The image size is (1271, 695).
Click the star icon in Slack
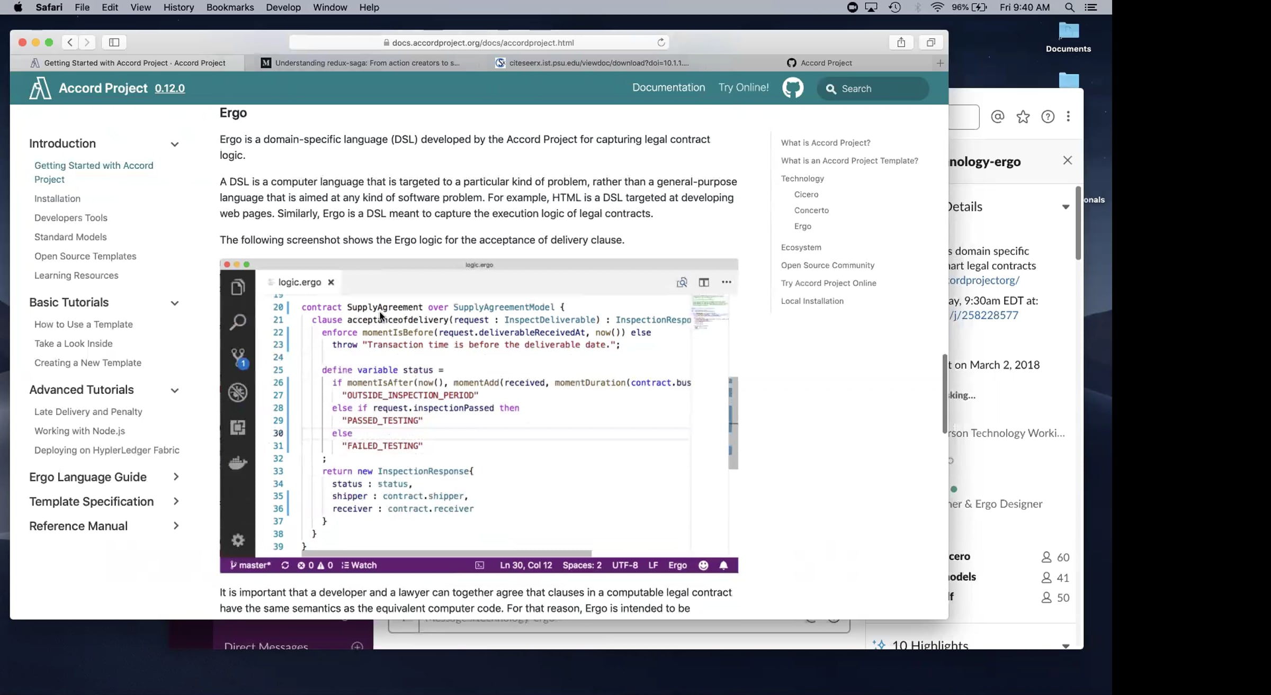tap(1023, 116)
